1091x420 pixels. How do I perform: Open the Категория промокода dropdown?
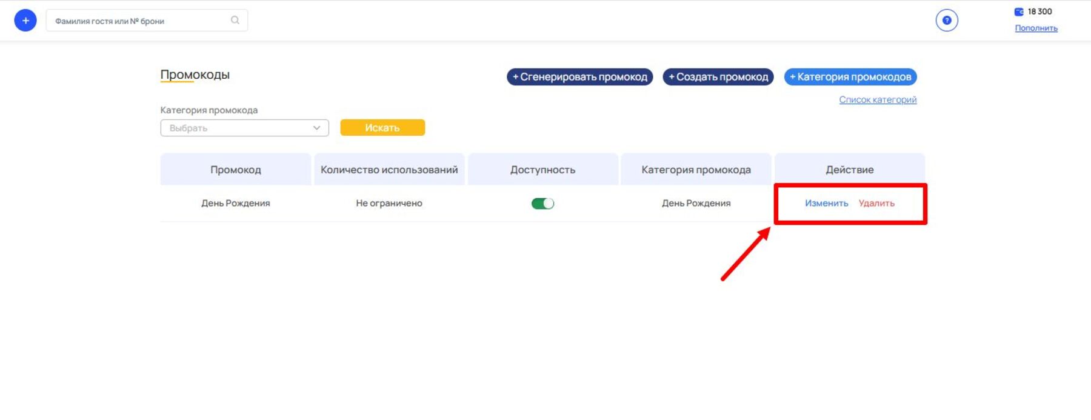pos(244,128)
